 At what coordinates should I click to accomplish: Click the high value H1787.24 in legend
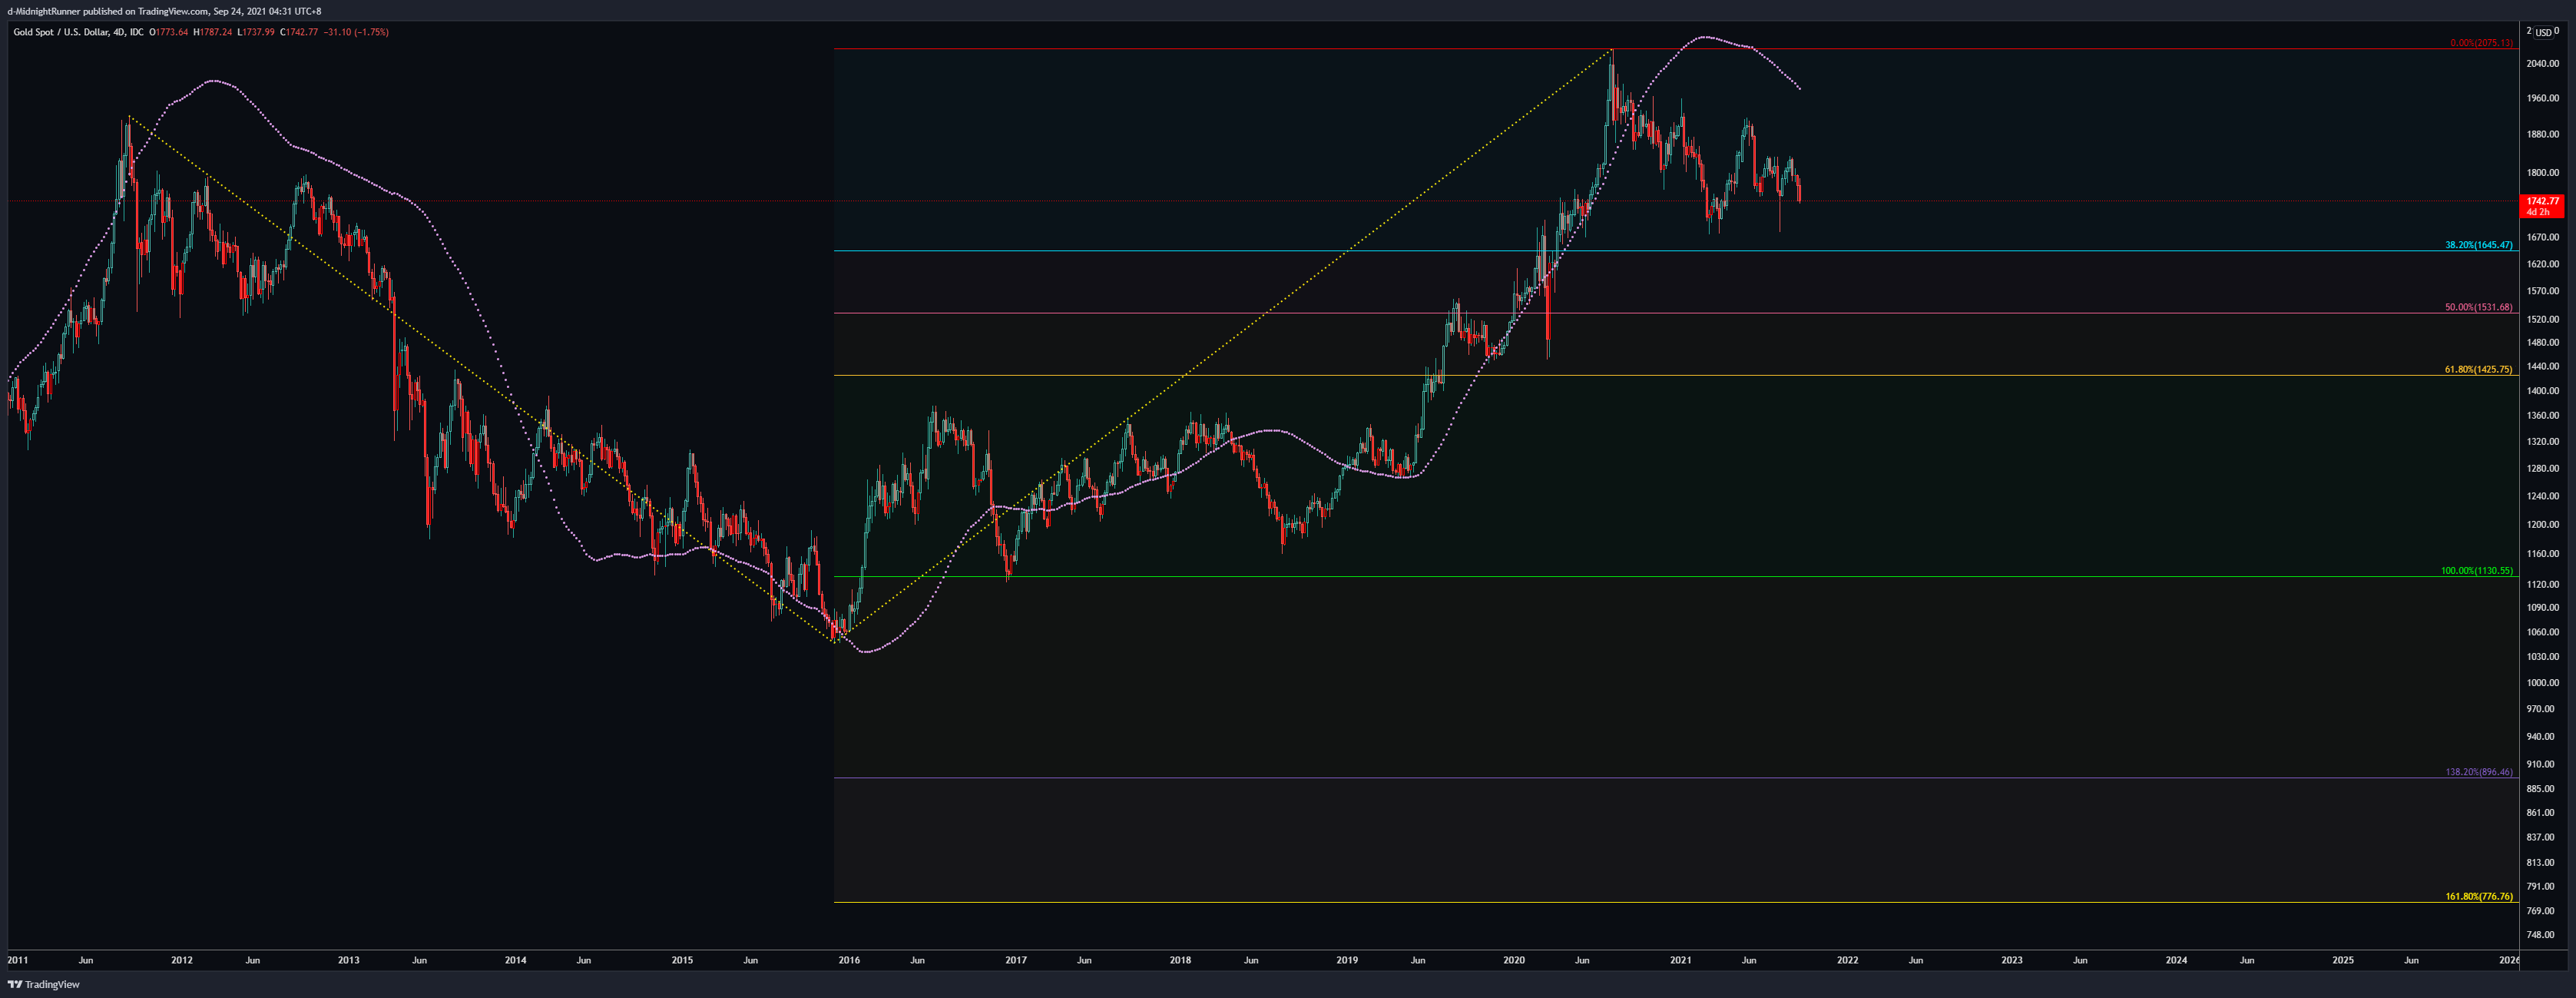coord(212,32)
